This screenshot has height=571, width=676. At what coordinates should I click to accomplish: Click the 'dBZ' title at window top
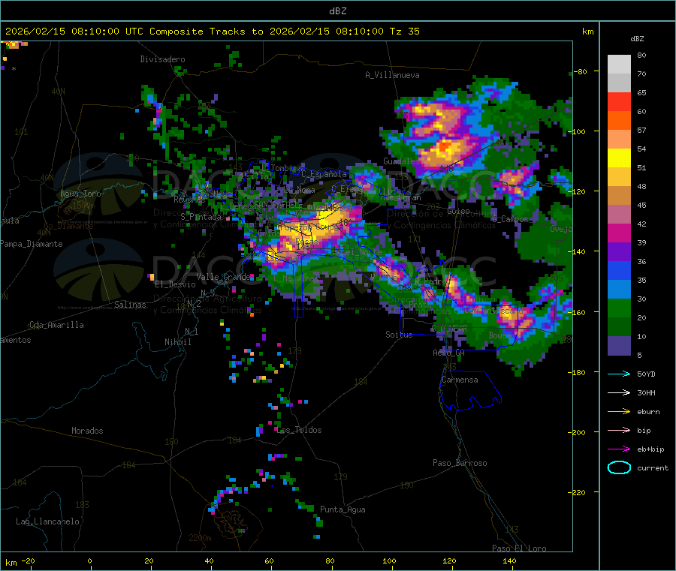[x=337, y=11]
